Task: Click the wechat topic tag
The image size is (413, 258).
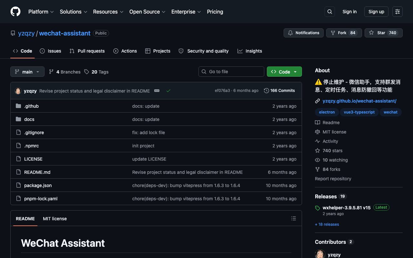Action: tap(390, 112)
